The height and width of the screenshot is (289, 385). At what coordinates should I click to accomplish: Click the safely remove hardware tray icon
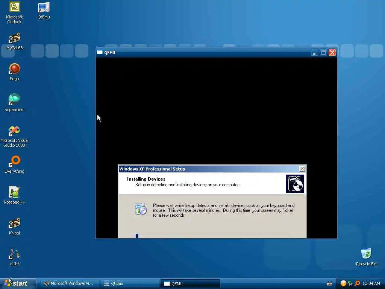[350, 283]
